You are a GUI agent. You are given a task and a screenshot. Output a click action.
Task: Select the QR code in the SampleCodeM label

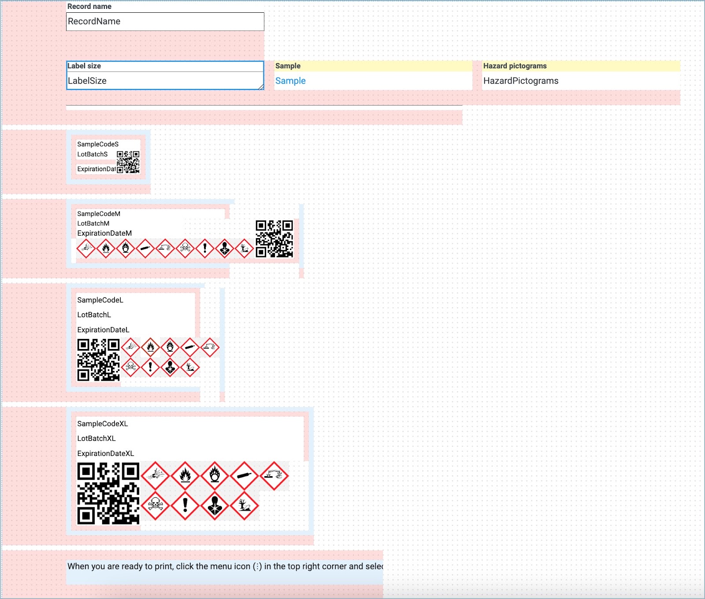(275, 239)
